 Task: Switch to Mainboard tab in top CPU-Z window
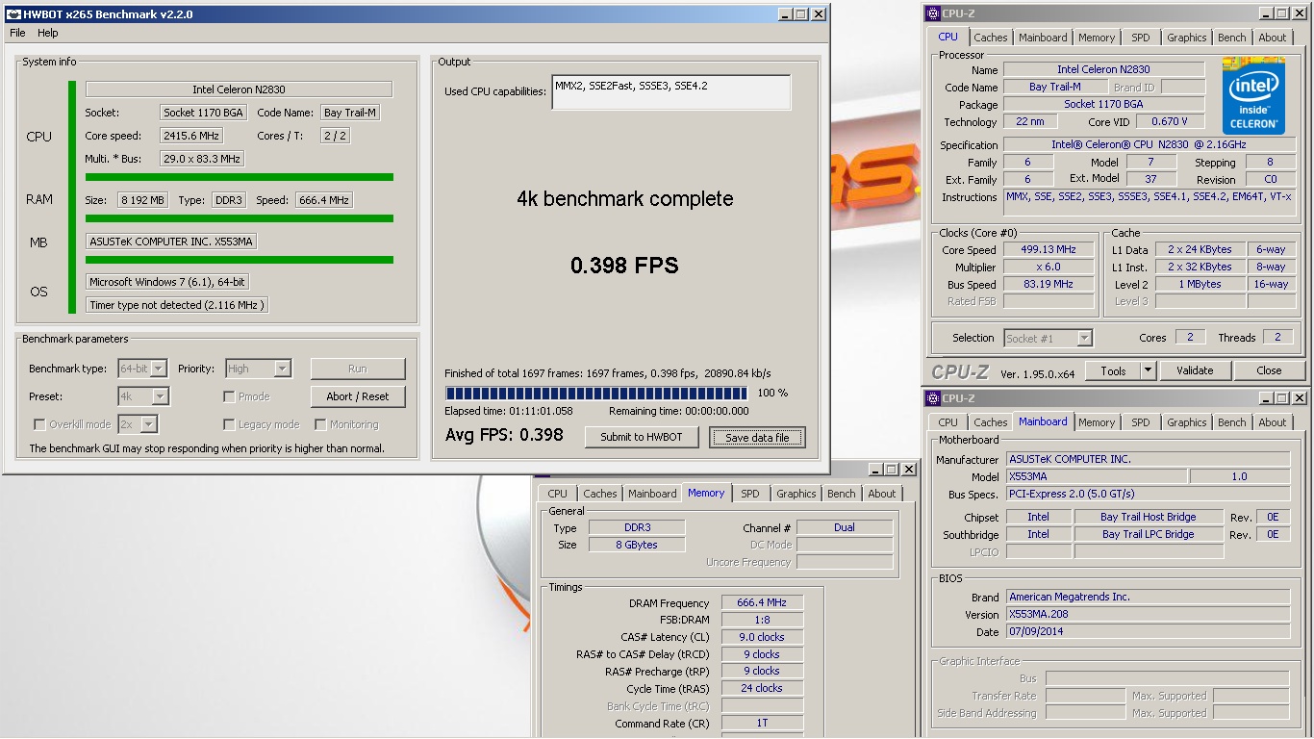coord(1043,38)
